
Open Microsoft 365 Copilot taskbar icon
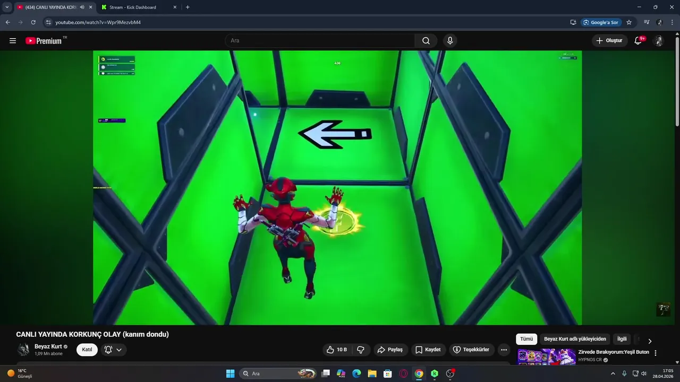point(341,374)
